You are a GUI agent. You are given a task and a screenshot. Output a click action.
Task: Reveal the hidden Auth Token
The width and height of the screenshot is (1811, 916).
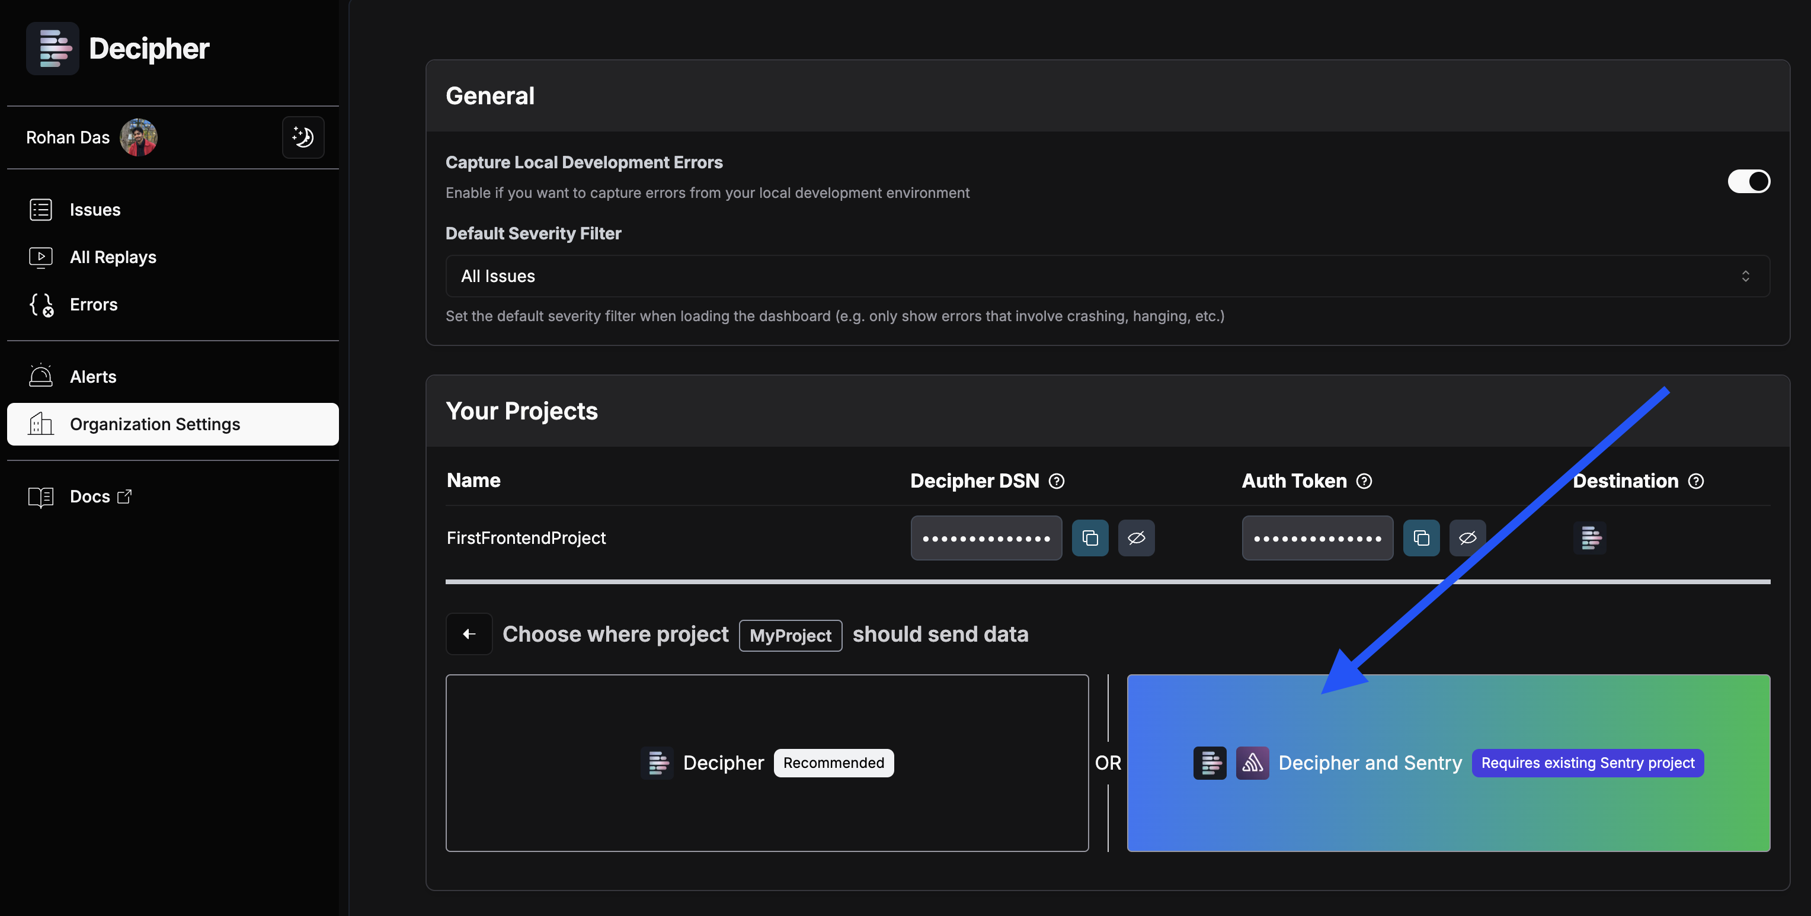1467,538
